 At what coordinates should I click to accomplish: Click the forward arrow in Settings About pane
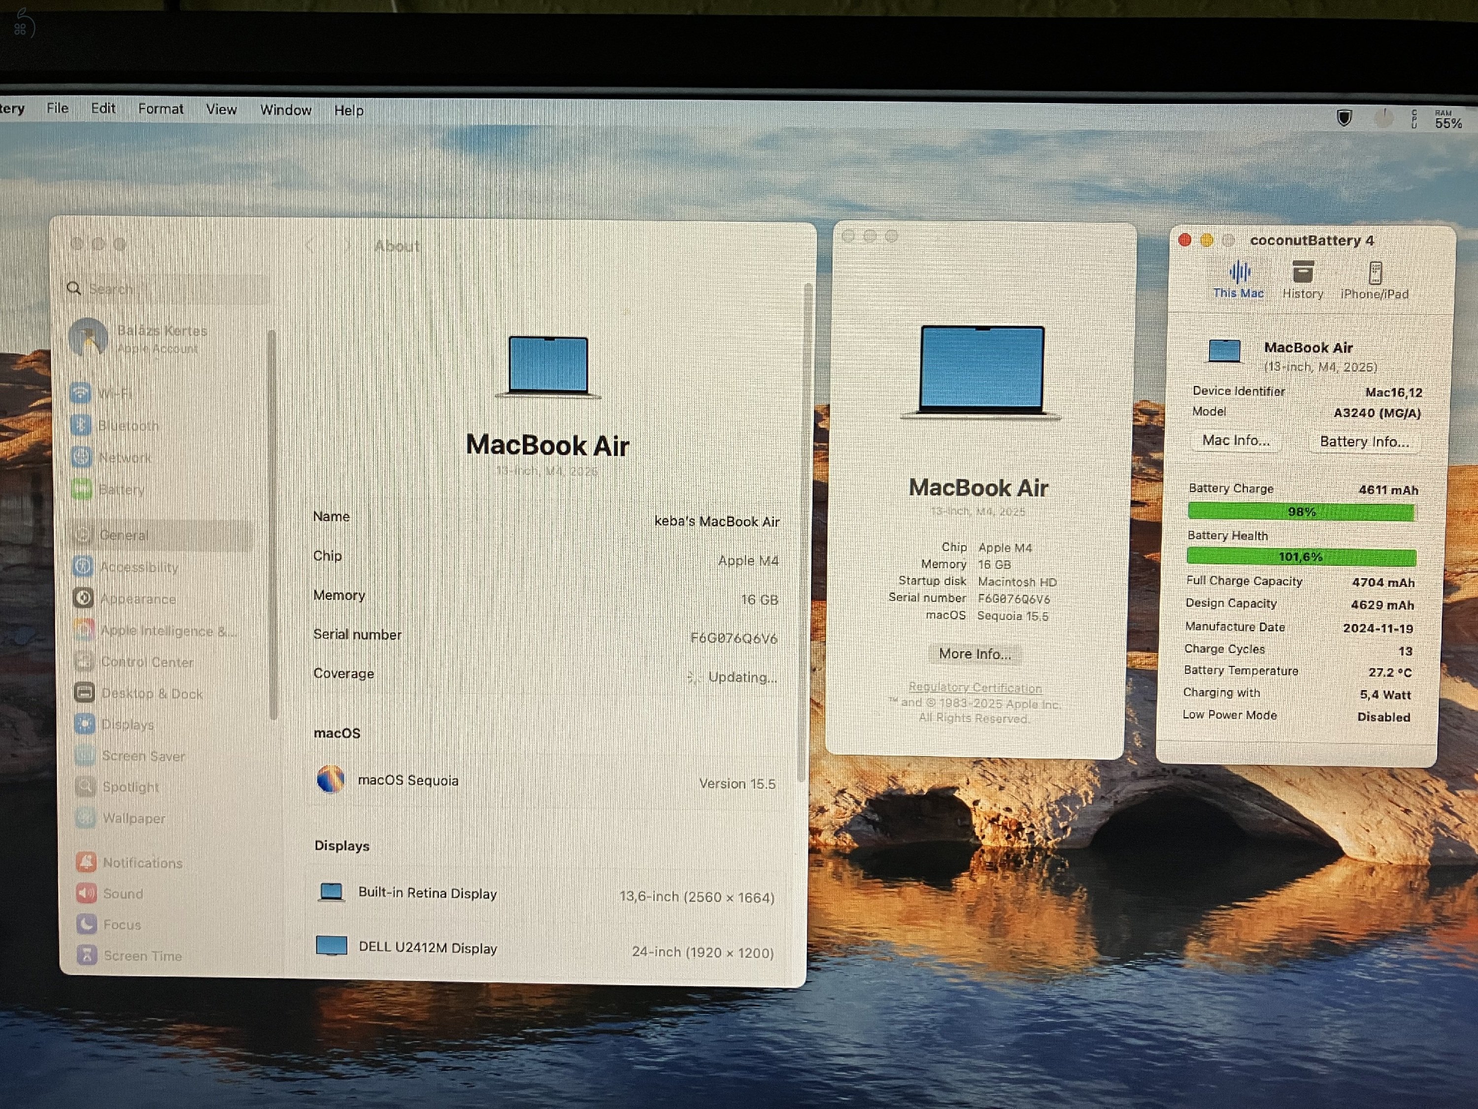coord(347,246)
